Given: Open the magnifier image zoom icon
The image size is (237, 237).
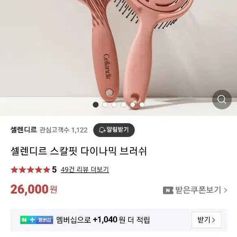Looking at the screenshot, I should point(222,100).
